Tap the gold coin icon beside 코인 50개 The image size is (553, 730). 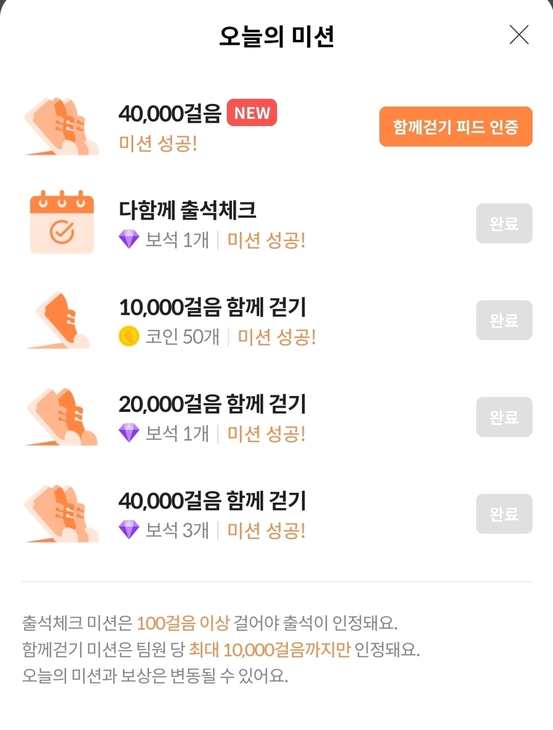129,337
